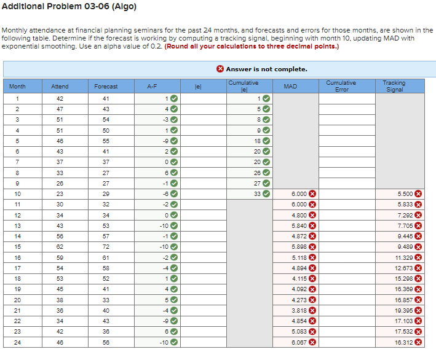Click red X beside MAD value 3.818
The width and height of the screenshot is (436, 352).
click(312, 311)
